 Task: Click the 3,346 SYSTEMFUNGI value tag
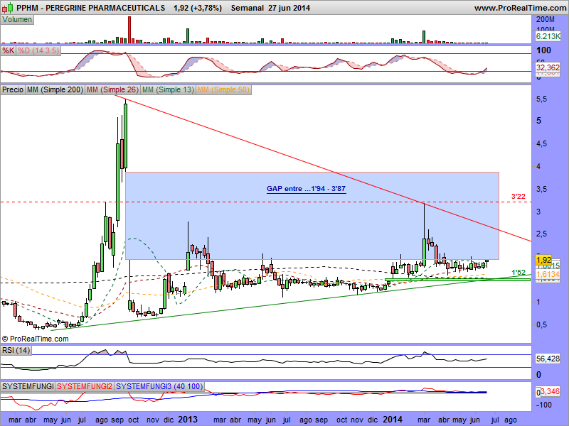click(550, 391)
